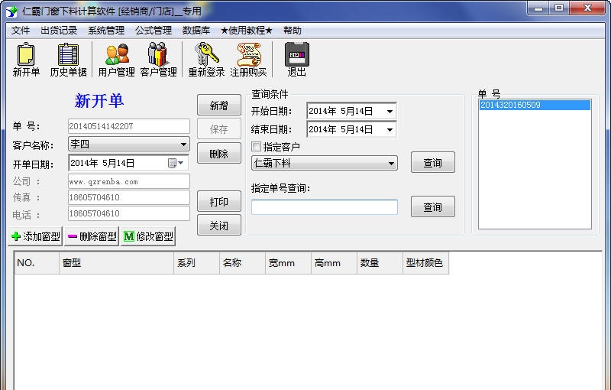
Task: Open the 公式管理 menu
Action: 154,31
